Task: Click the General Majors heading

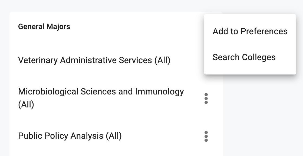Action: (x=44, y=27)
